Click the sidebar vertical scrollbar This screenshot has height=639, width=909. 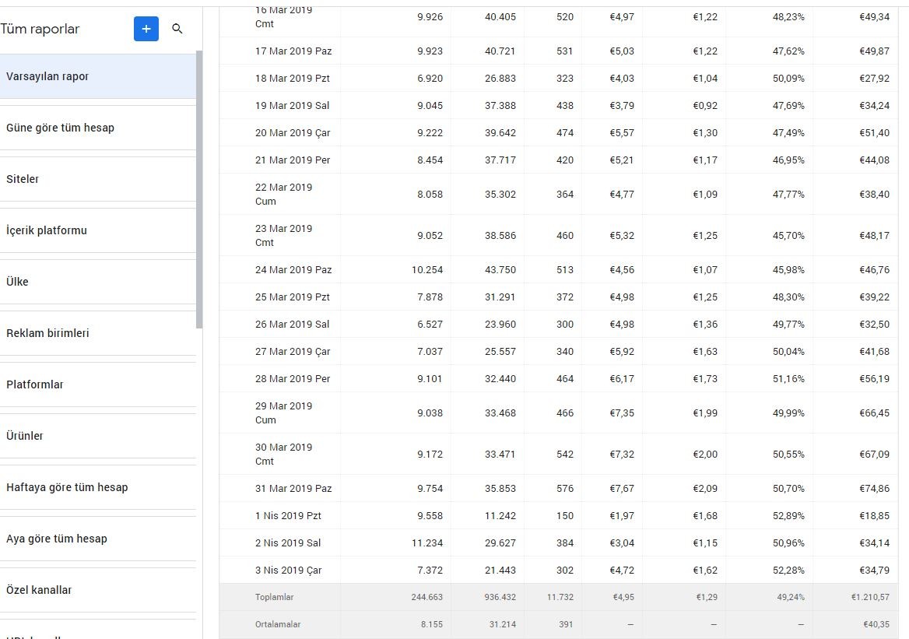(199, 190)
